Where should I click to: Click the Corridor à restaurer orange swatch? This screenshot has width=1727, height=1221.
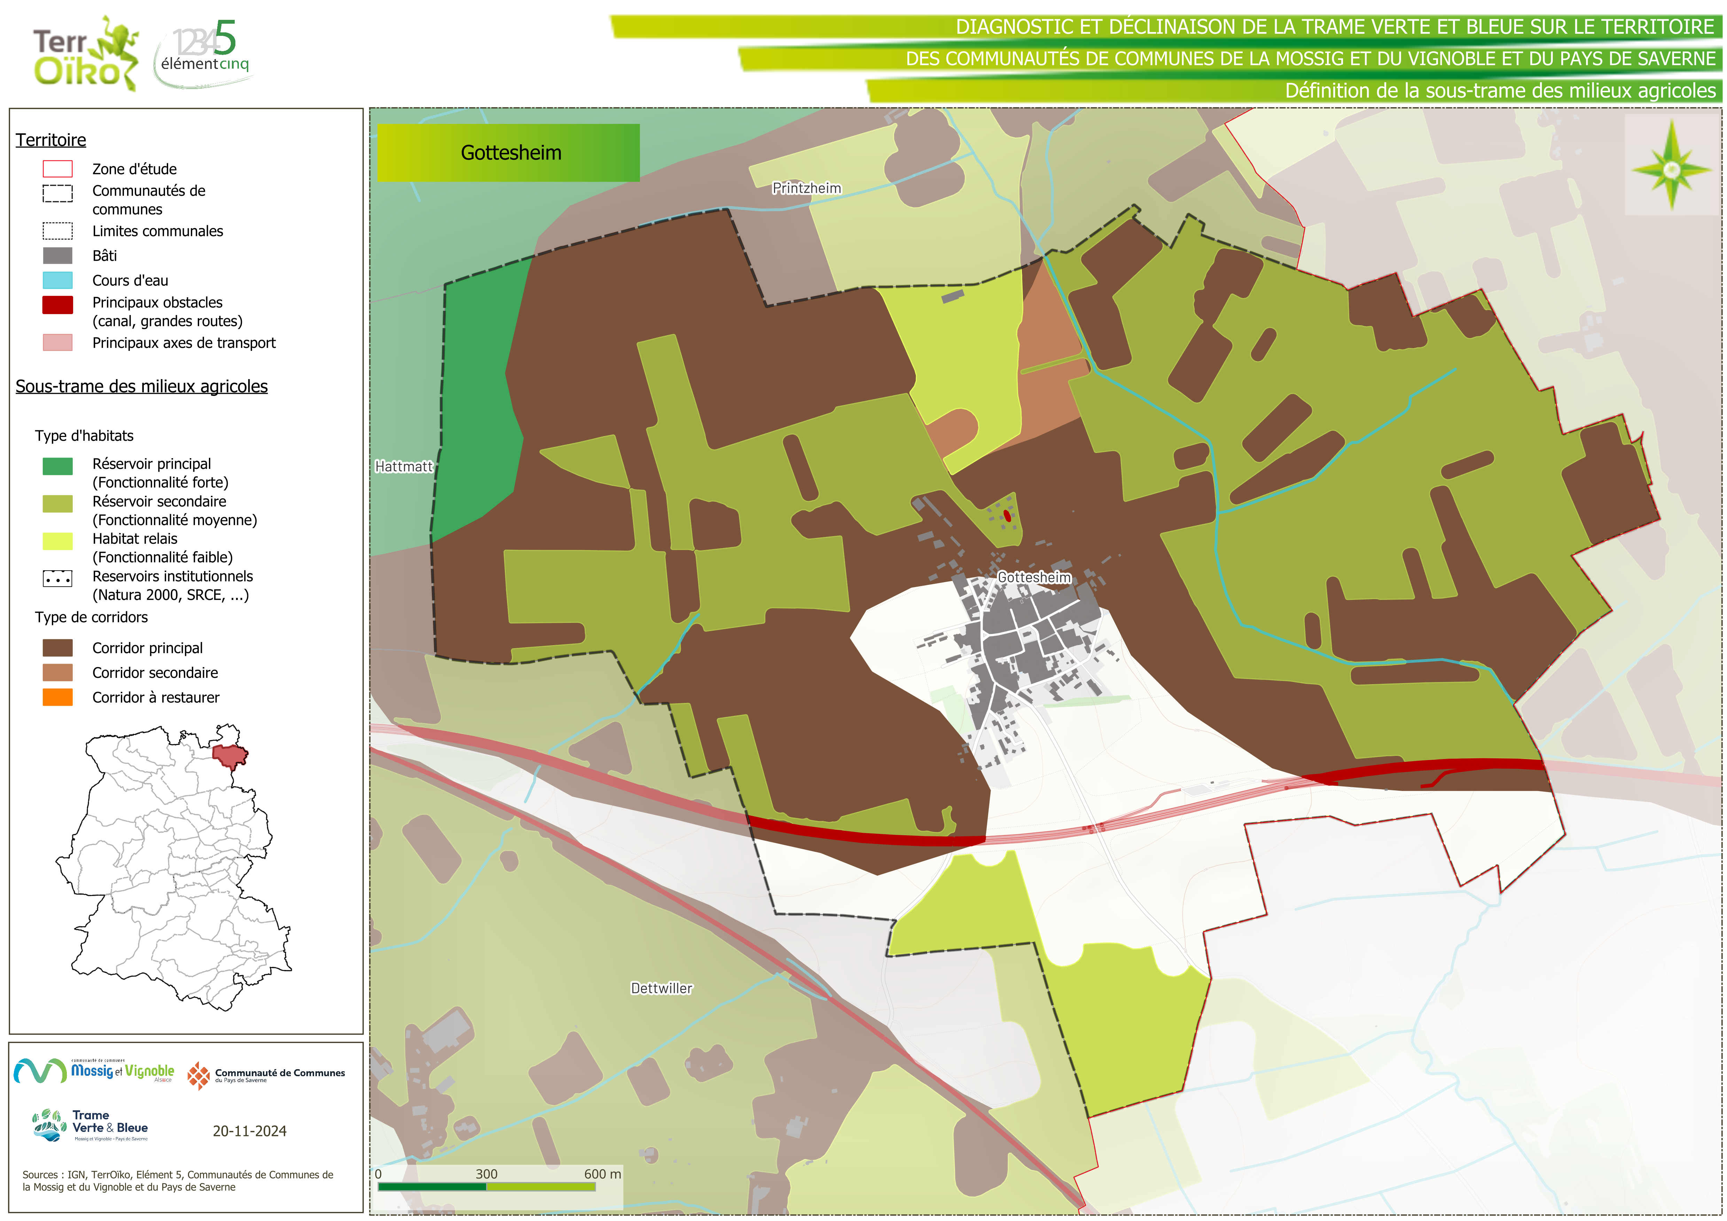(x=58, y=697)
